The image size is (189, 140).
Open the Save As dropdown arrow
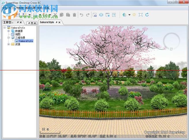(x=30, y=15)
